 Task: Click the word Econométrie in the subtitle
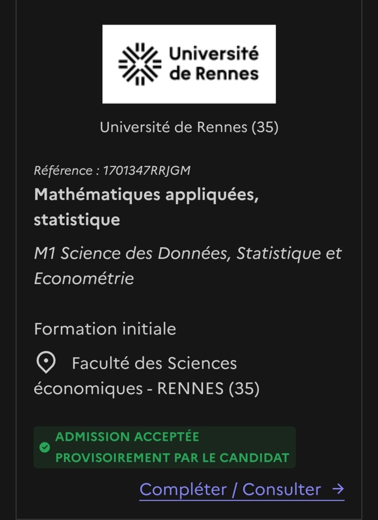coord(84,279)
